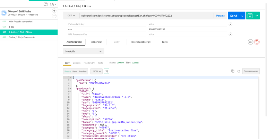Switch to the Authorization tab

(x=74, y=42)
